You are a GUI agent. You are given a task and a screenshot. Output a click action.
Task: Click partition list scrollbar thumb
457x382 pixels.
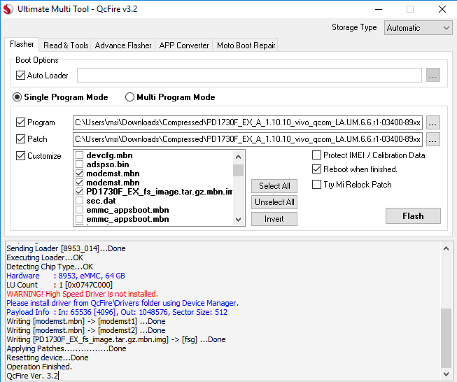click(238, 171)
